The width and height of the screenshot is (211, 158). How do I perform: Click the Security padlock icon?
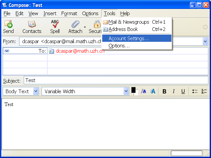[96, 27]
